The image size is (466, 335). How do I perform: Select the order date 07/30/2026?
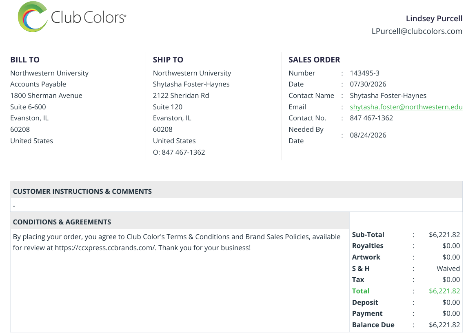[368, 84]
